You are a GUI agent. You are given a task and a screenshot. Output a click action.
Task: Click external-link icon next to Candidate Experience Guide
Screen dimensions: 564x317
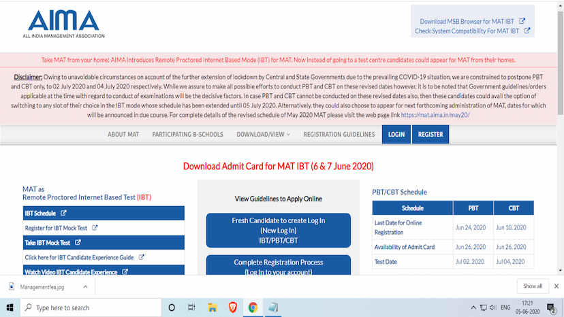point(142,257)
